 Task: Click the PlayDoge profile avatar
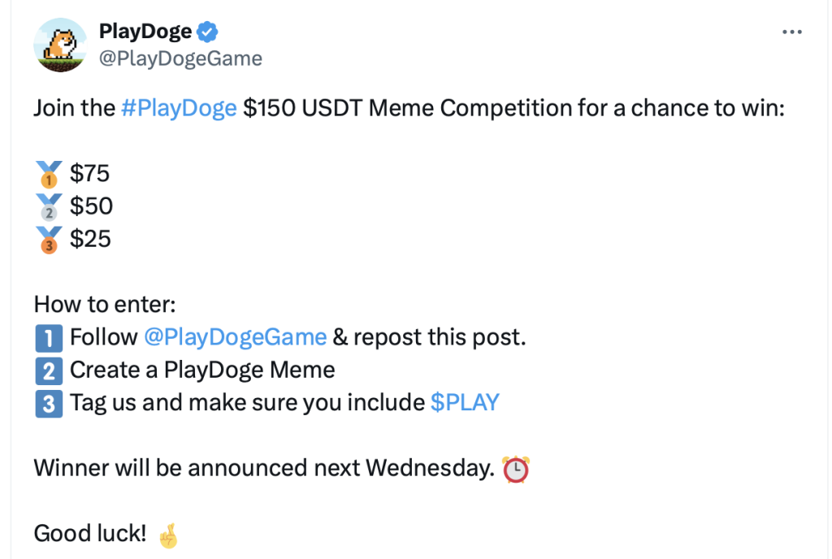pos(60,45)
